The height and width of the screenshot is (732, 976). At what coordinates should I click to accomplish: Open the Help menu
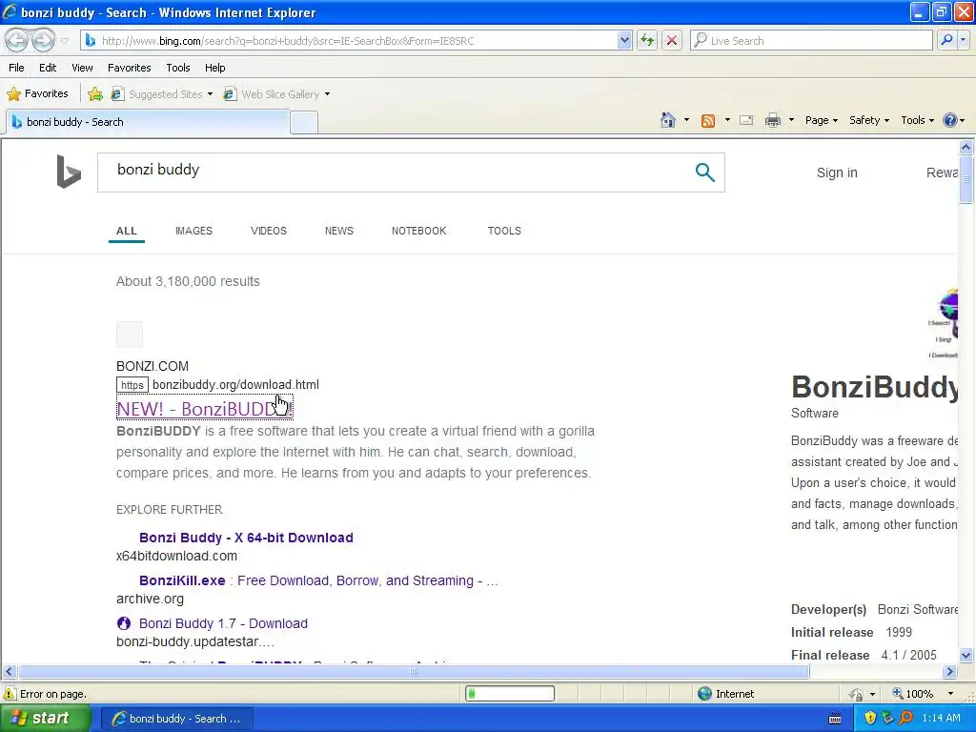(x=214, y=68)
